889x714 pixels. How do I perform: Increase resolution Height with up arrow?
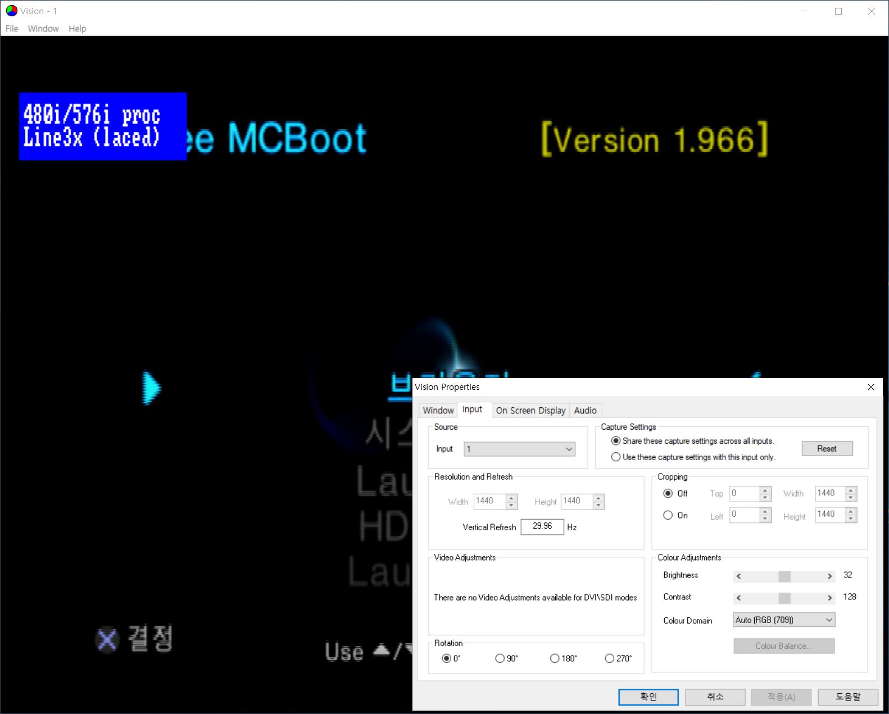[599, 498]
